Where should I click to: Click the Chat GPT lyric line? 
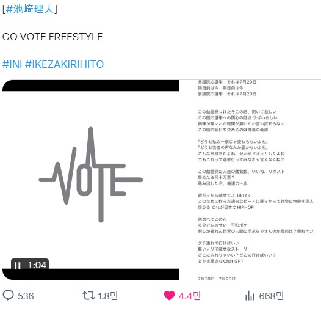tap(220, 261)
